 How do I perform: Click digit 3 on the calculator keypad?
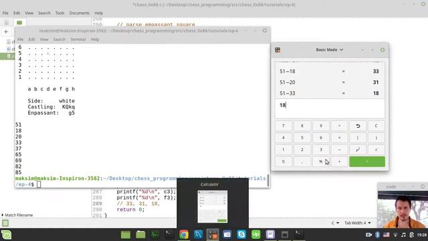coord(321,149)
